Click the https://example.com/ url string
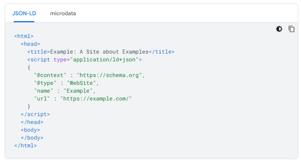The image size is (301, 163). [96, 99]
